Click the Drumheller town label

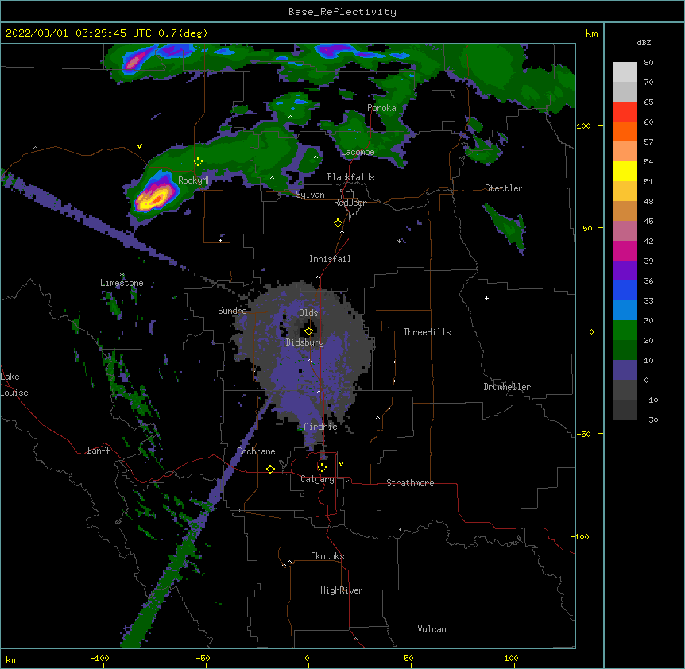point(507,387)
